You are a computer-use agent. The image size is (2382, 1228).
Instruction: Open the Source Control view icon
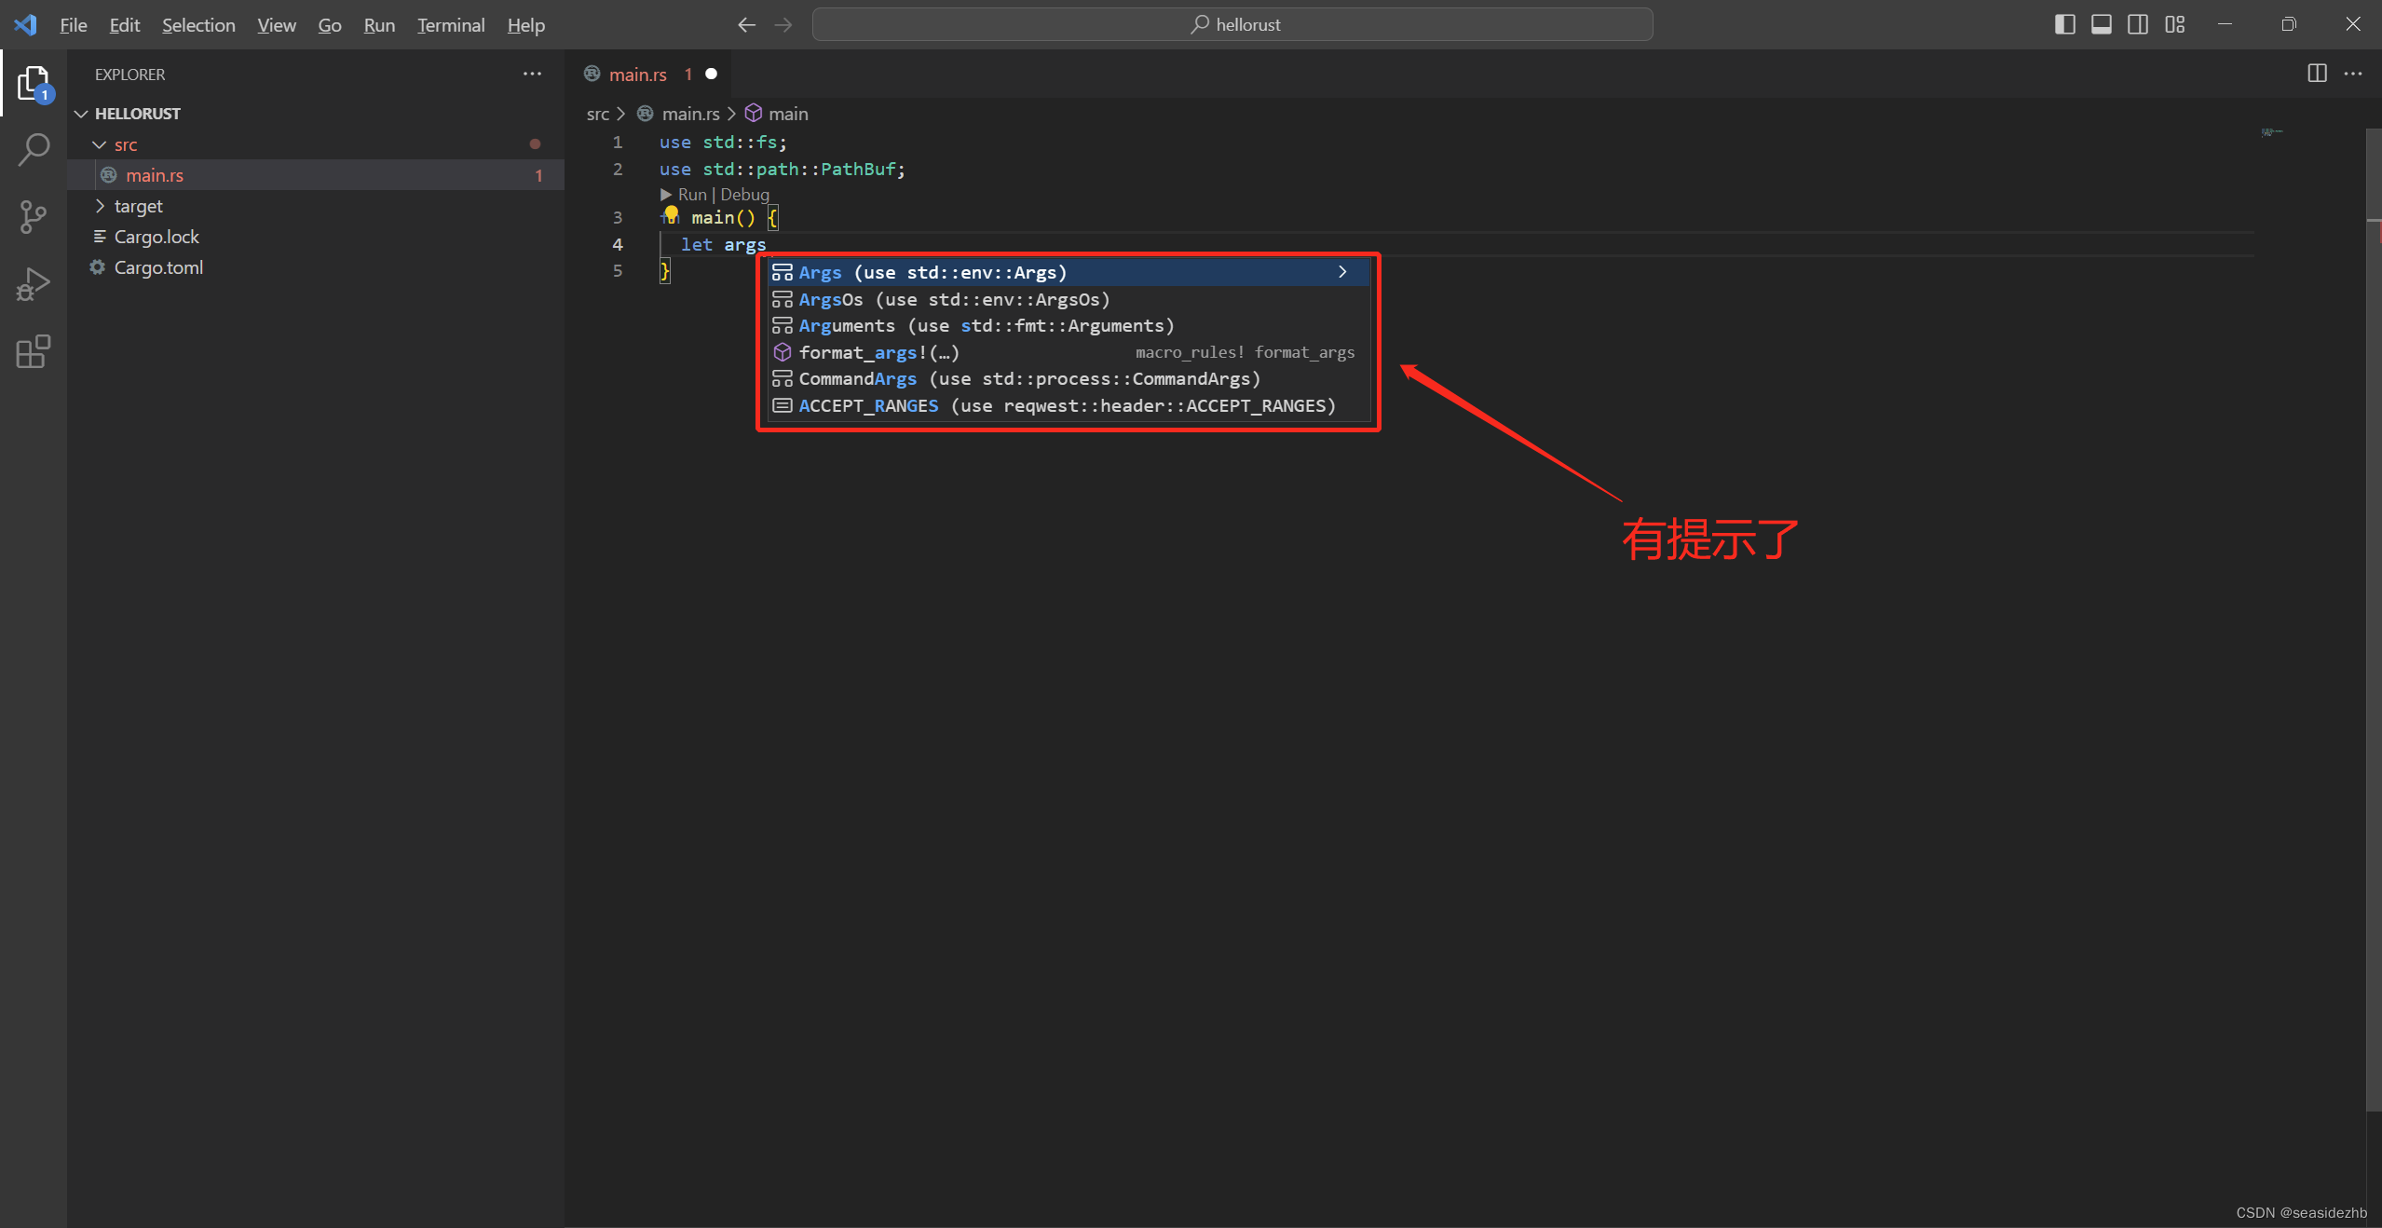click(x=34, y=217)
